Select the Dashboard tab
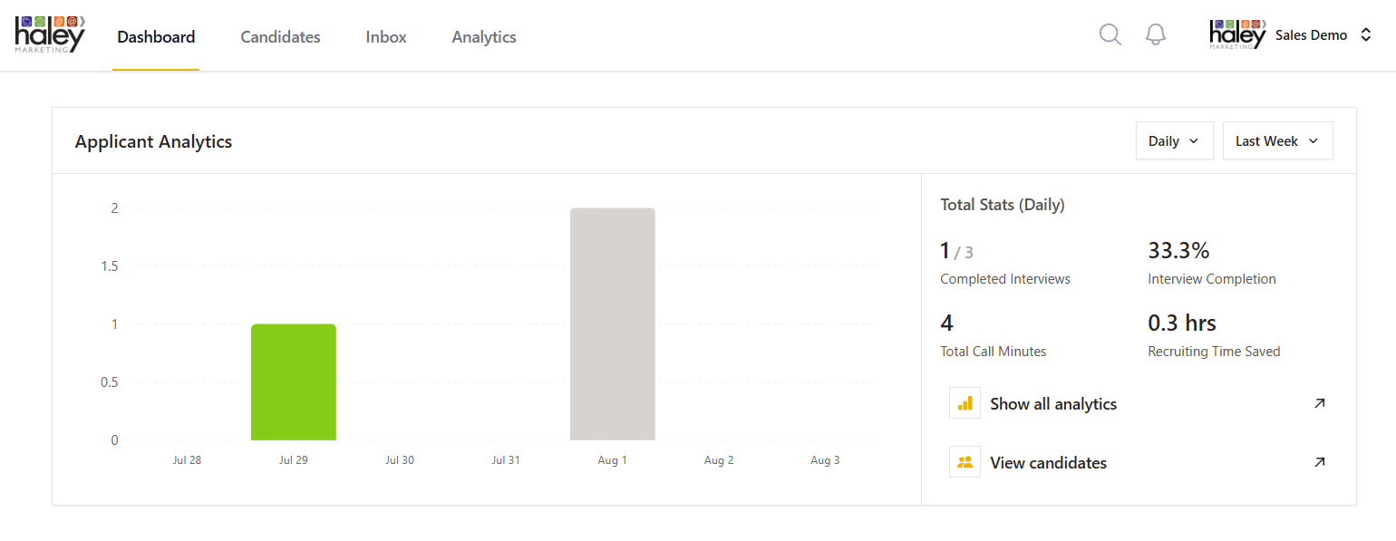This screenshot has width=1396, height=541. (x=156, y=37)
